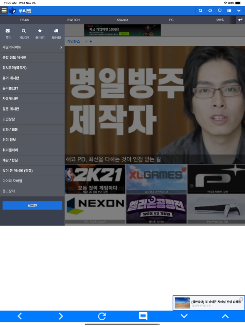This screenshot has width=245, height=327.
Task: Open 자유게시판 menu item
Action: [32, 98]
